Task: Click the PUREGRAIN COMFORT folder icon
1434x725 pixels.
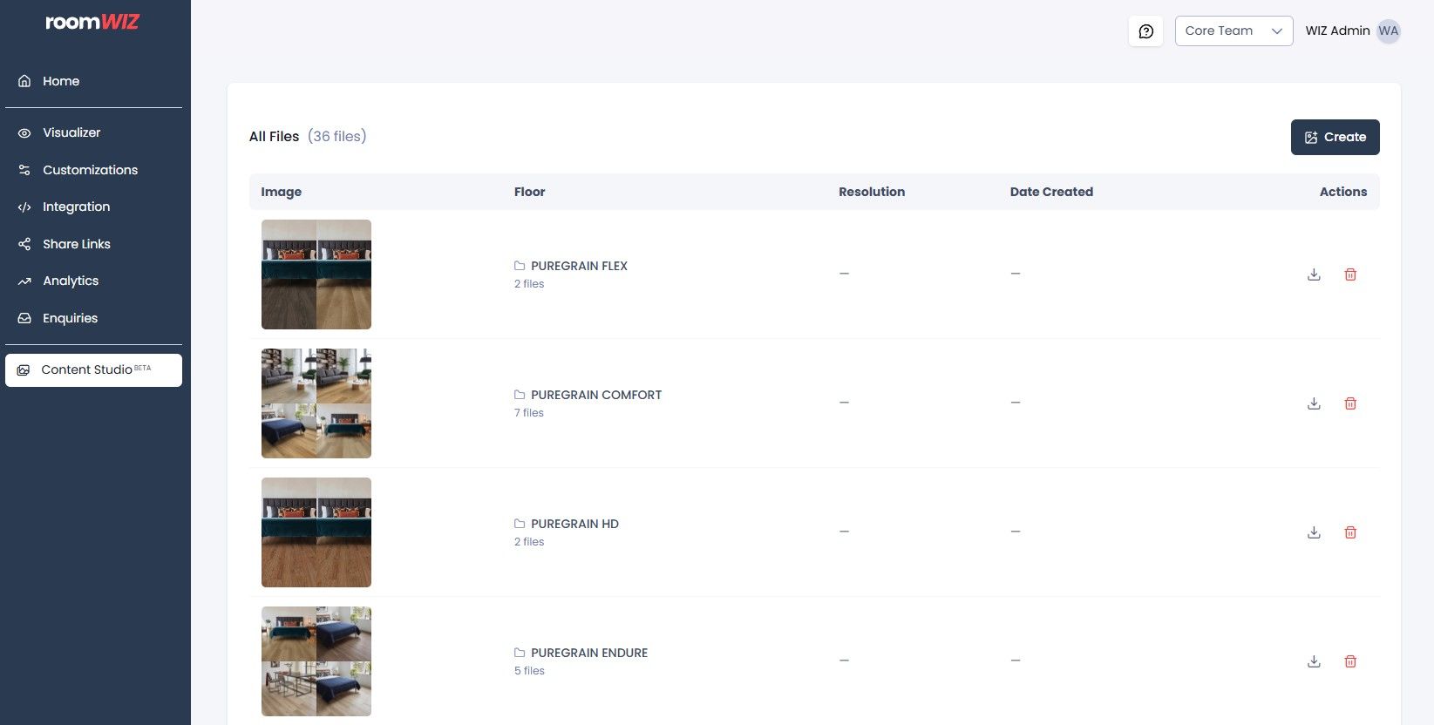Action: point(520,395)
